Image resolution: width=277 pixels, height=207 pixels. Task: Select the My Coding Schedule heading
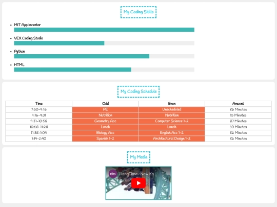(x=138, y=91)
